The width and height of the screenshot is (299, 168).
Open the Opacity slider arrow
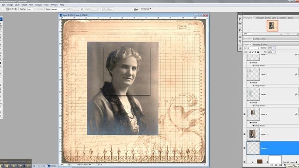click(274, 48)
